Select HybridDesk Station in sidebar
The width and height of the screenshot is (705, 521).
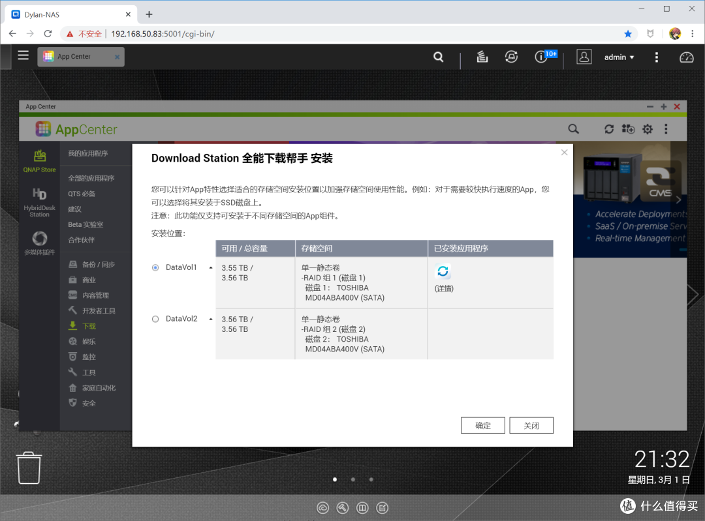40,203
